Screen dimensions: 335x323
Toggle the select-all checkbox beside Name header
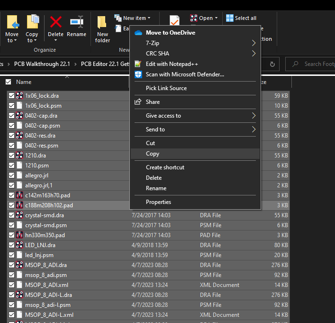[9, 82]
